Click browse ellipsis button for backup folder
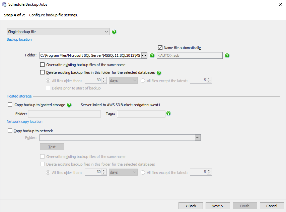 click(144, 55)
